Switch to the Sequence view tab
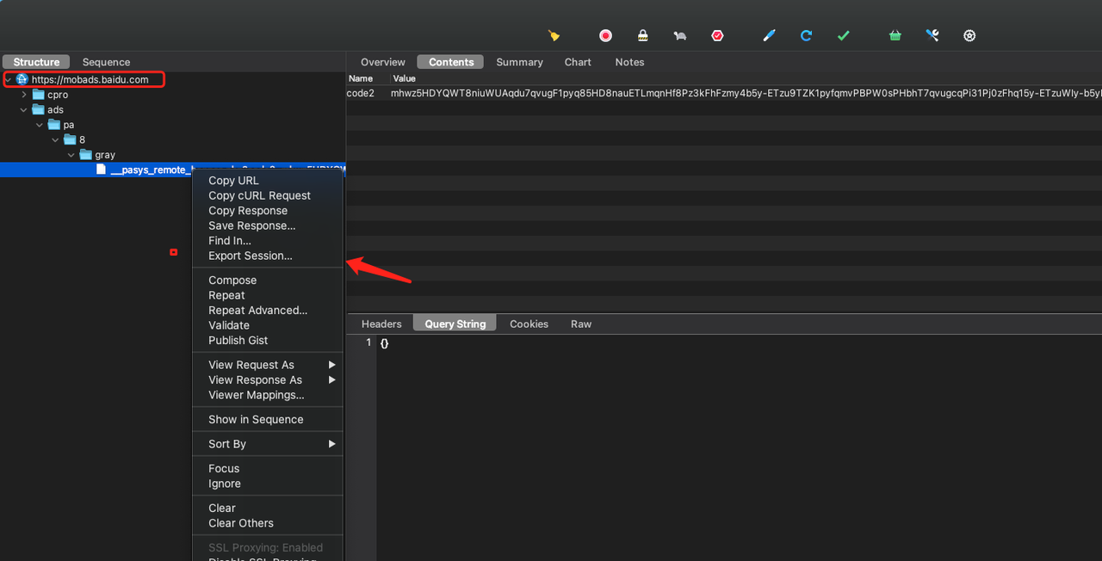The image size is (1102, 561). [x=106, y=62]
